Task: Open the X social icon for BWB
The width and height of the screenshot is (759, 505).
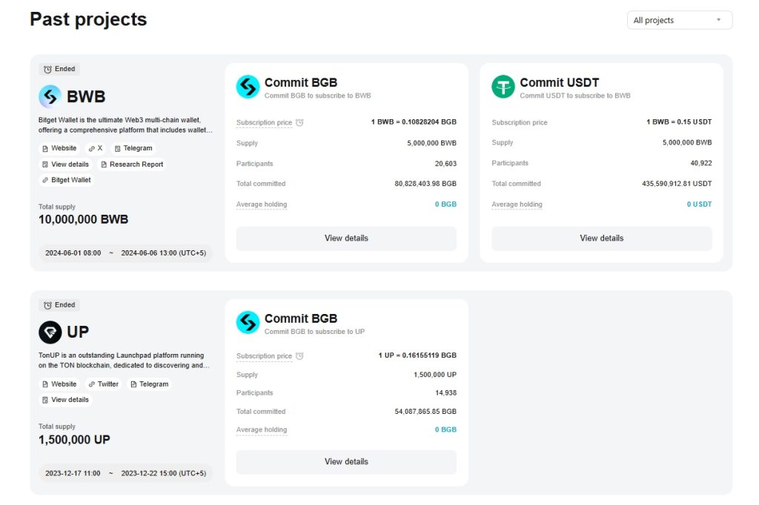Action: pyautogui.click(x=93, y=148)
